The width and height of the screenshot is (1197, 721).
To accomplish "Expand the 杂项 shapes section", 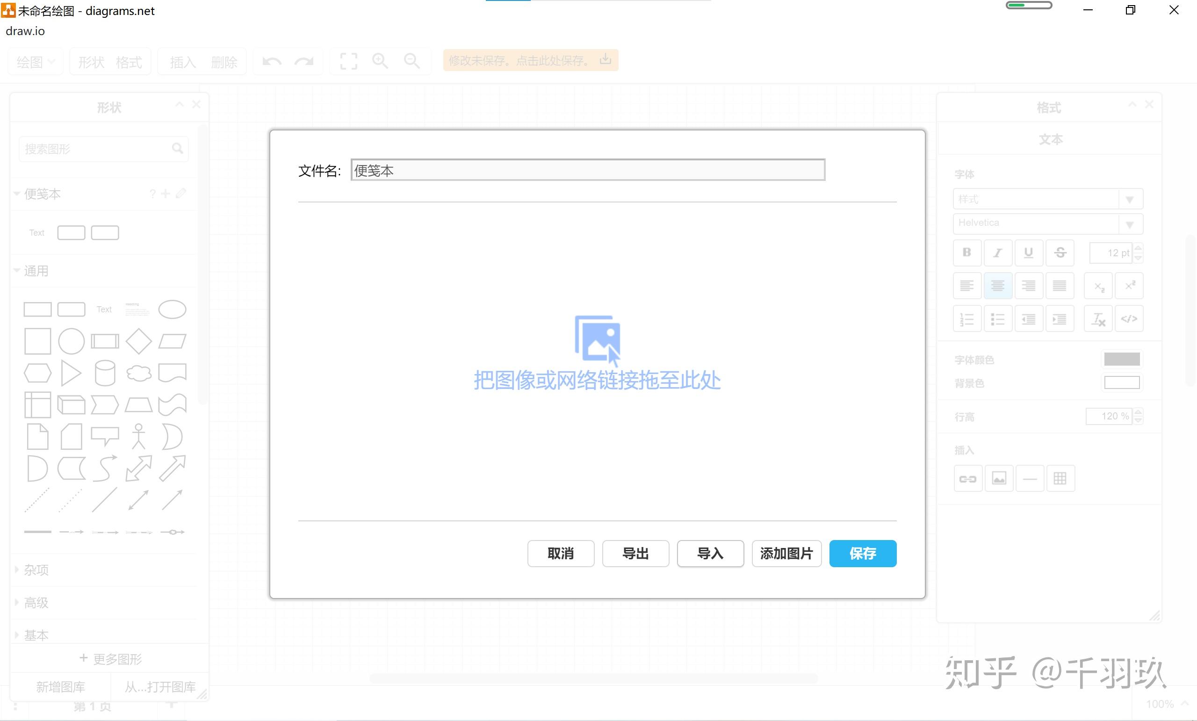I will (x=36, y=570).
